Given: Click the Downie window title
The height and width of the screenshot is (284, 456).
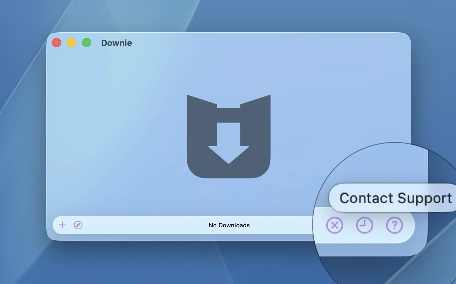Looking at the screenshot, I should tap(116, 43).
